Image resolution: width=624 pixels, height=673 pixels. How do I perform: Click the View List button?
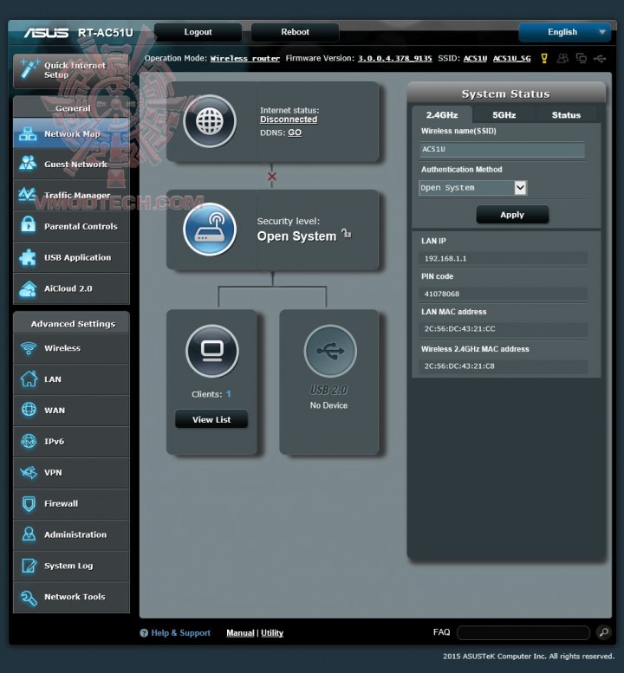[211, 419]
